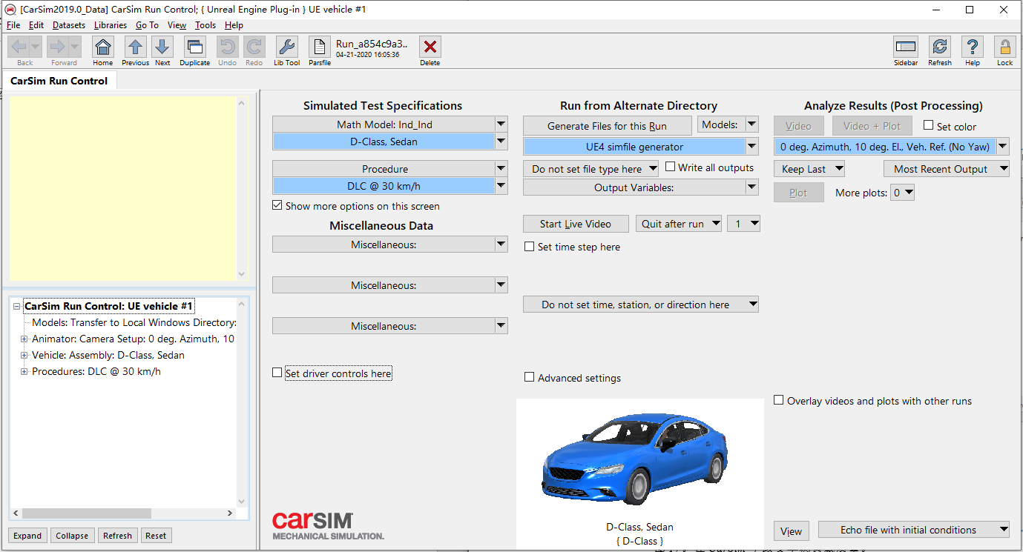Check the Write all outputs box

(x=671, y=167)
